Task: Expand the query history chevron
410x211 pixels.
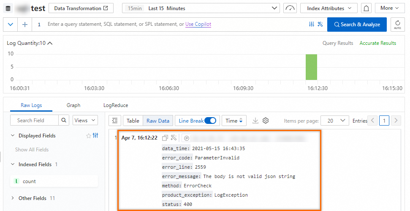Action: [x=11, y=25]
